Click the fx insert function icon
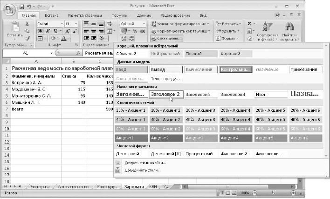The width and height of the screenshot is (330, 199). click(78, 54)
